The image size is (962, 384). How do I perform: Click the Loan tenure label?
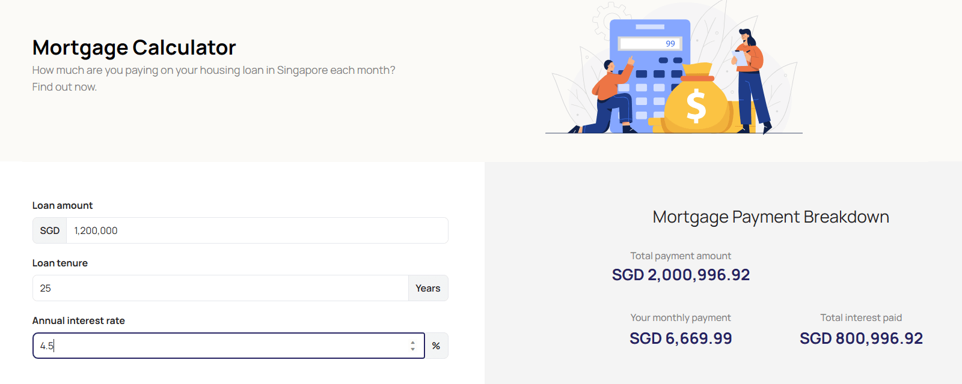tap(60, 263)
